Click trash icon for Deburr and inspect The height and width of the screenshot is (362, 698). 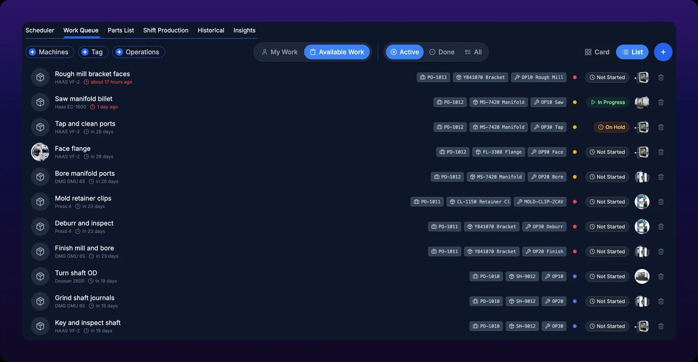pos(661,227)
